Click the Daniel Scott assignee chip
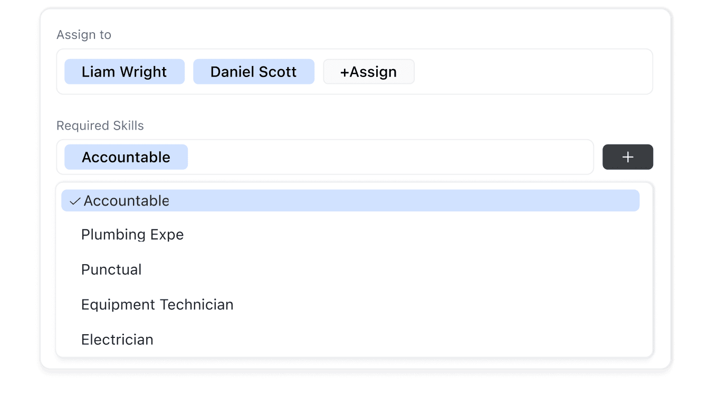The image size is (708, 408). (253, 71)
